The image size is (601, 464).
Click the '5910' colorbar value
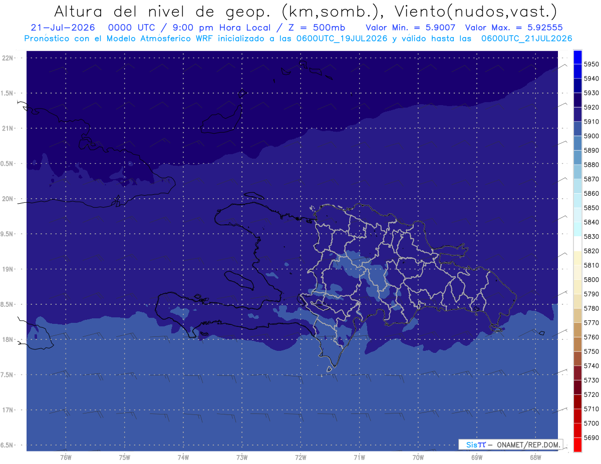point(591,122)
